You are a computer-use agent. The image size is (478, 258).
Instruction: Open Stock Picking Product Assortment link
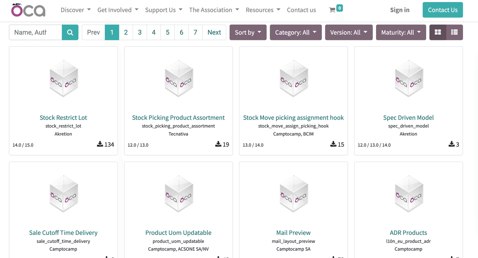click(x=178, y=118)
